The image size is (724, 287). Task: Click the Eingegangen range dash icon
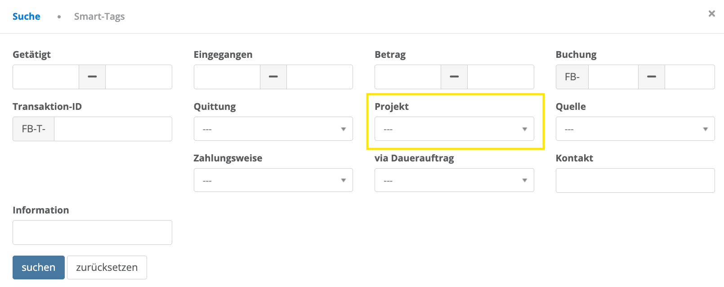pyautogui.click(x=273, y=77)
